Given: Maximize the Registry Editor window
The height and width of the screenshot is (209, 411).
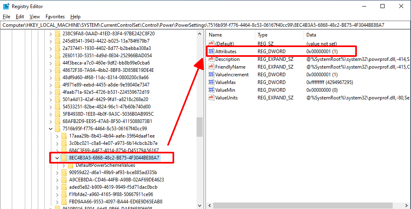Looking at the screenshot, I should (383, 6).
